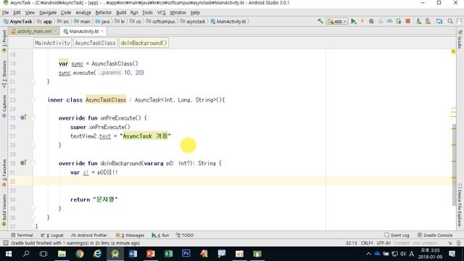The image size is (464, 261).
Task: Open the app run configuration dropdown
Action: pos(336,21)
